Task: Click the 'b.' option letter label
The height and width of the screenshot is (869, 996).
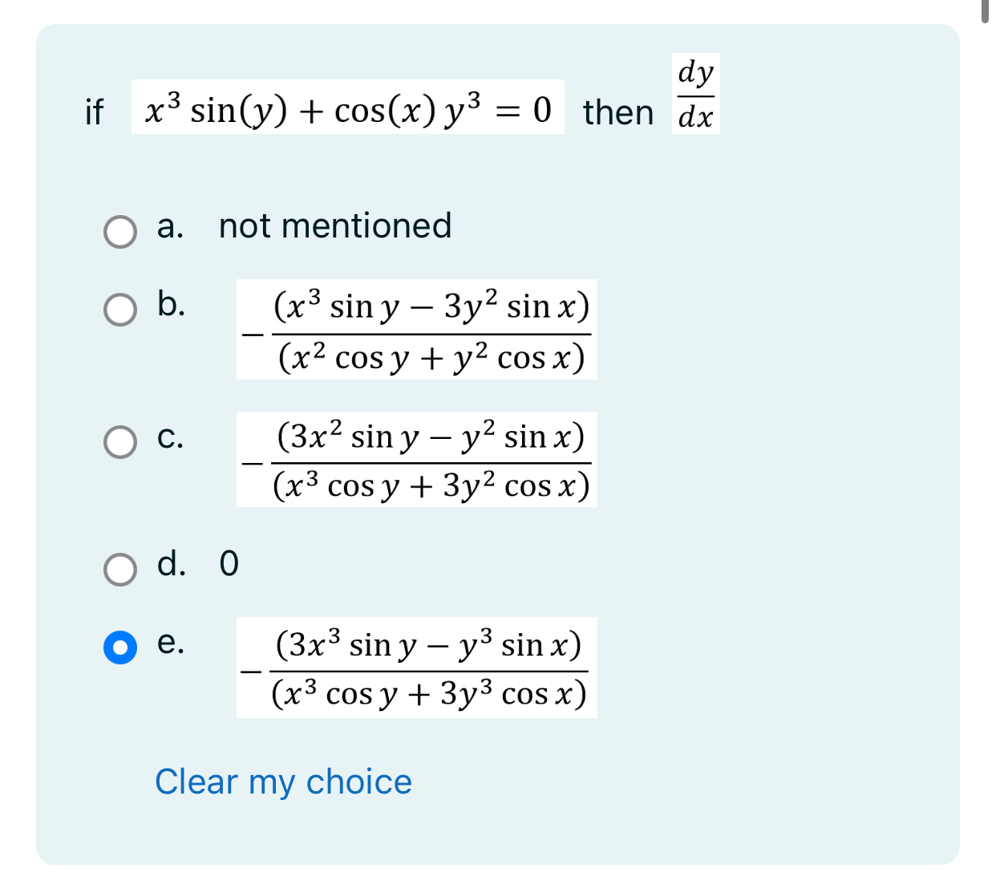Action: click(x=172, y=304)
